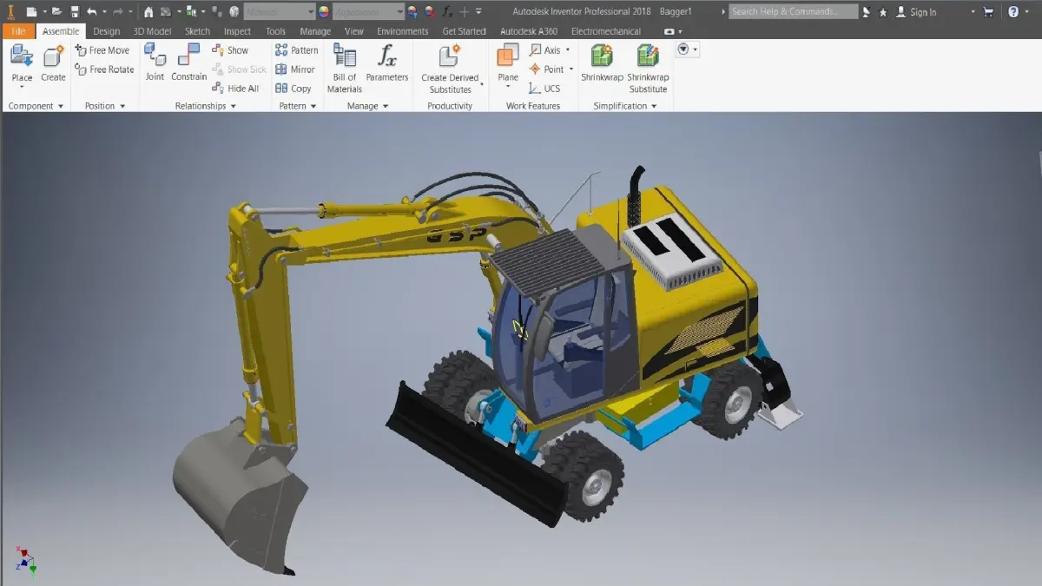This screenshot has height=586, width=1042.
Task: Click the Mirror components tool
Action: 295,69
